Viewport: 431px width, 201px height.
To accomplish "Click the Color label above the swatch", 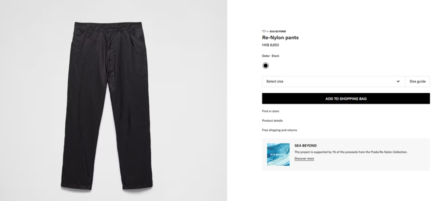I will pos(266,56).
